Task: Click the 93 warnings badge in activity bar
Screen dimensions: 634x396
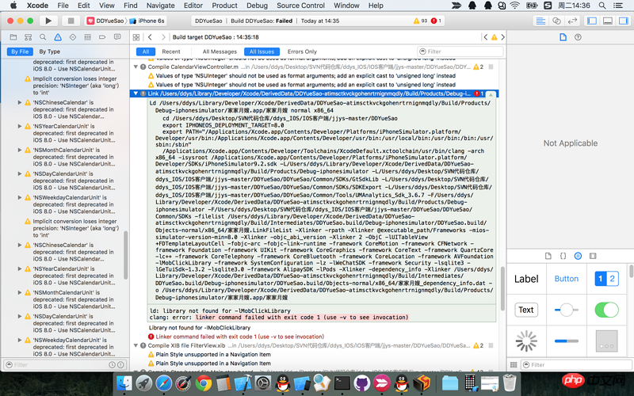Action: coord(421,21)
